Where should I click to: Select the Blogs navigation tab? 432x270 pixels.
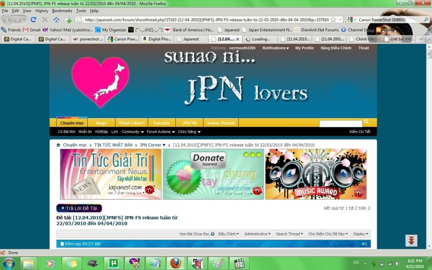[101, 123]
